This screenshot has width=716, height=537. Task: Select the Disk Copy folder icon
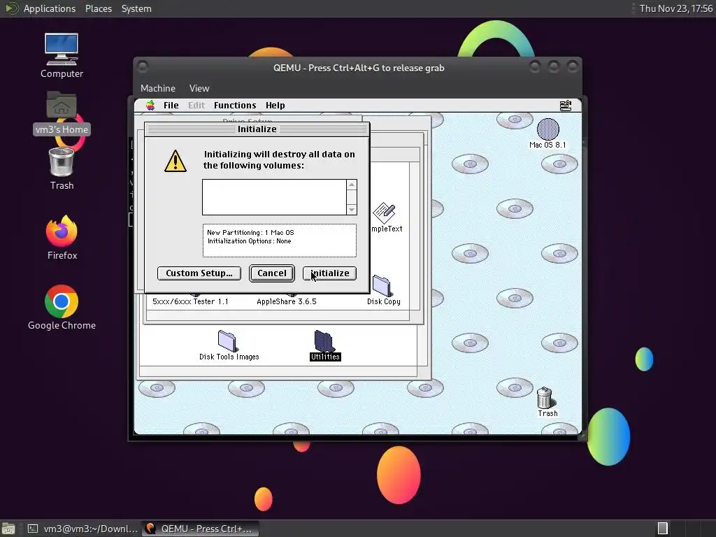(382, 286)
